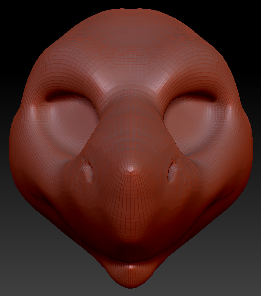The image size is (261, 296).
Task: Click the left cheek of the sculpt
Action: [43, 174]
